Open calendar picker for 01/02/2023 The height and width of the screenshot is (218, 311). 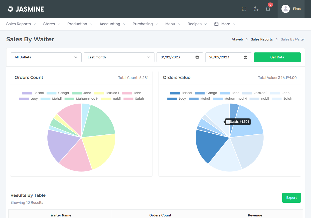[x=197, y=57]
